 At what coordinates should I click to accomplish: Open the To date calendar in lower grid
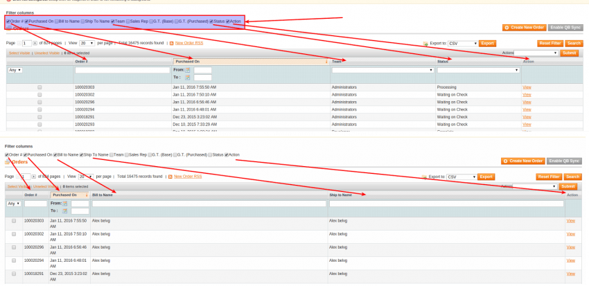(x=65, y=211)
